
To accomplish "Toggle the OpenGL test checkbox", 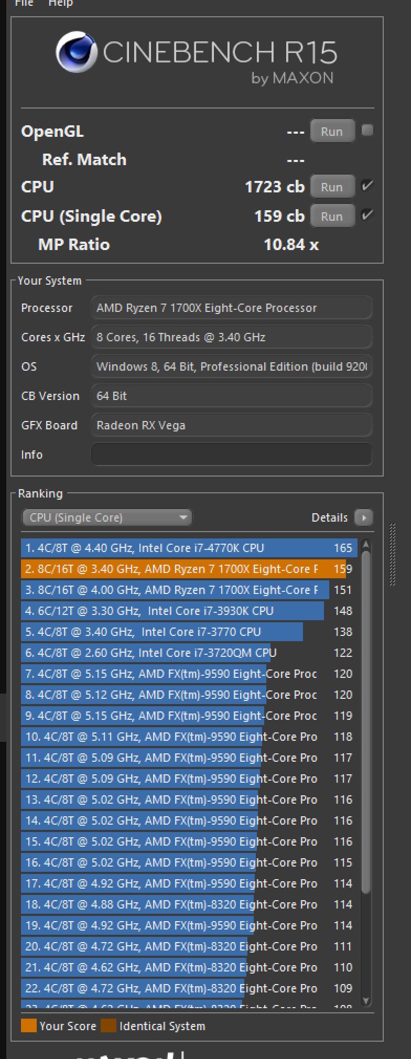I will click(x=367, y=130).
